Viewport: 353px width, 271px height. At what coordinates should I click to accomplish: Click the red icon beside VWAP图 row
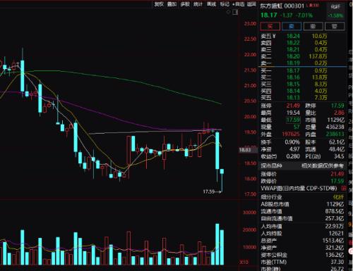pos(344,188)
